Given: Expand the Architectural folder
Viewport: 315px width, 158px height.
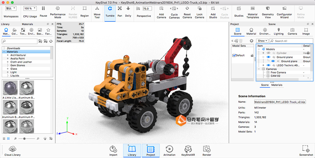Looking at the screenshot, I should pyautogui.click(x=8, y=55).
